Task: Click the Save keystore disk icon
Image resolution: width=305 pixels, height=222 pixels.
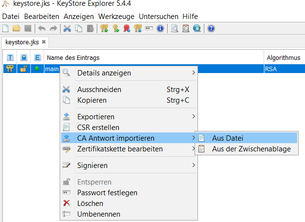Action: (x=28, y=28)
